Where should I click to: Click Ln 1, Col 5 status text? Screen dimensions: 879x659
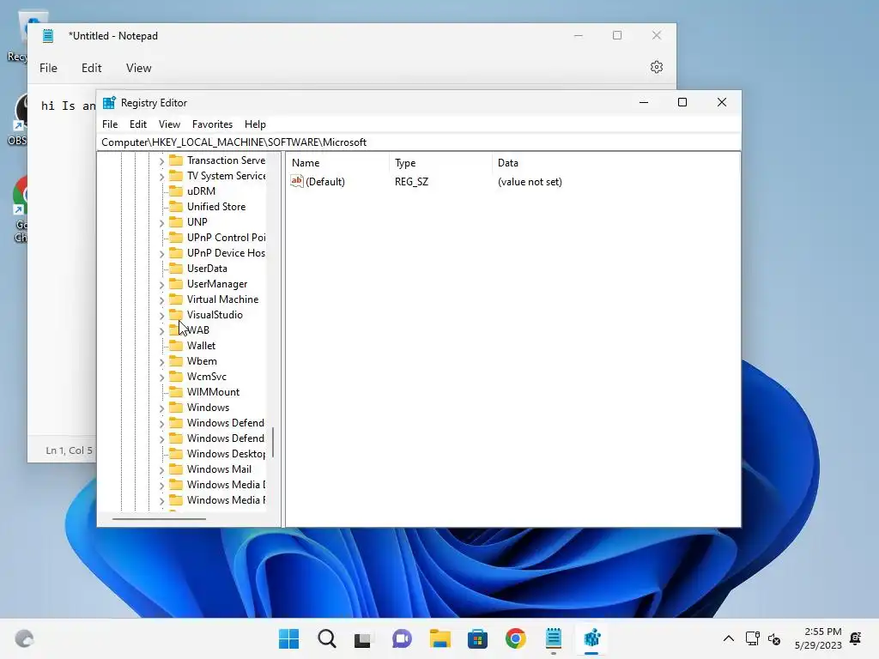click(x=69, y=450)
